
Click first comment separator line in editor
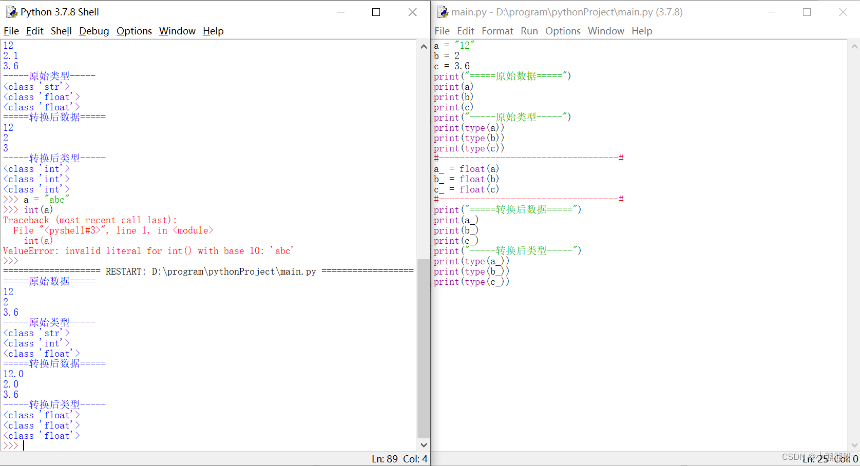[529, 159]
